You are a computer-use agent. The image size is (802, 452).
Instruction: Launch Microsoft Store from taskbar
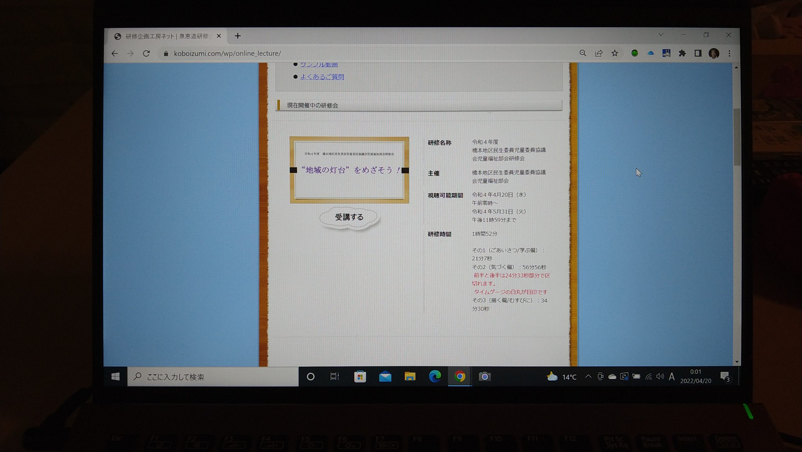pyautogui.click(x=360, y=377)
